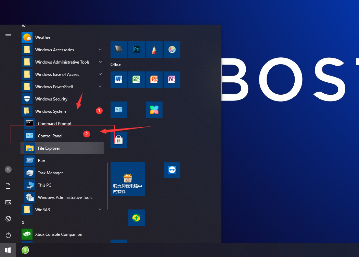Expand the WinRAR folder chevron

coord(100,210)
